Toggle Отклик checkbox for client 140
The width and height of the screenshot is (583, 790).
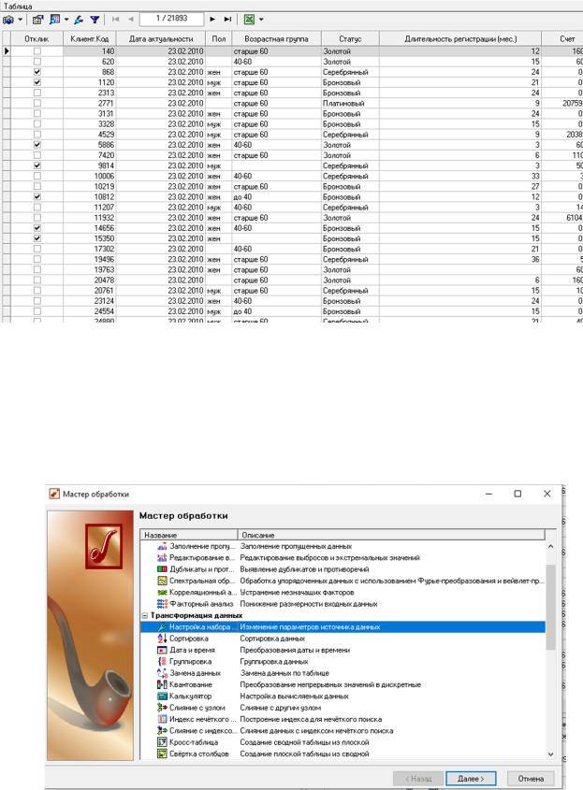pyautogui.click(x=37, y=50)
